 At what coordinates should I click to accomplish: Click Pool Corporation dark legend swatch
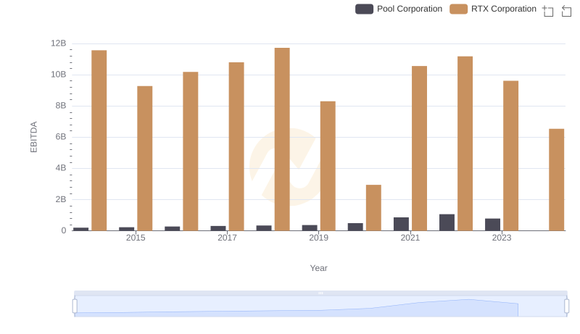[365, 9]
